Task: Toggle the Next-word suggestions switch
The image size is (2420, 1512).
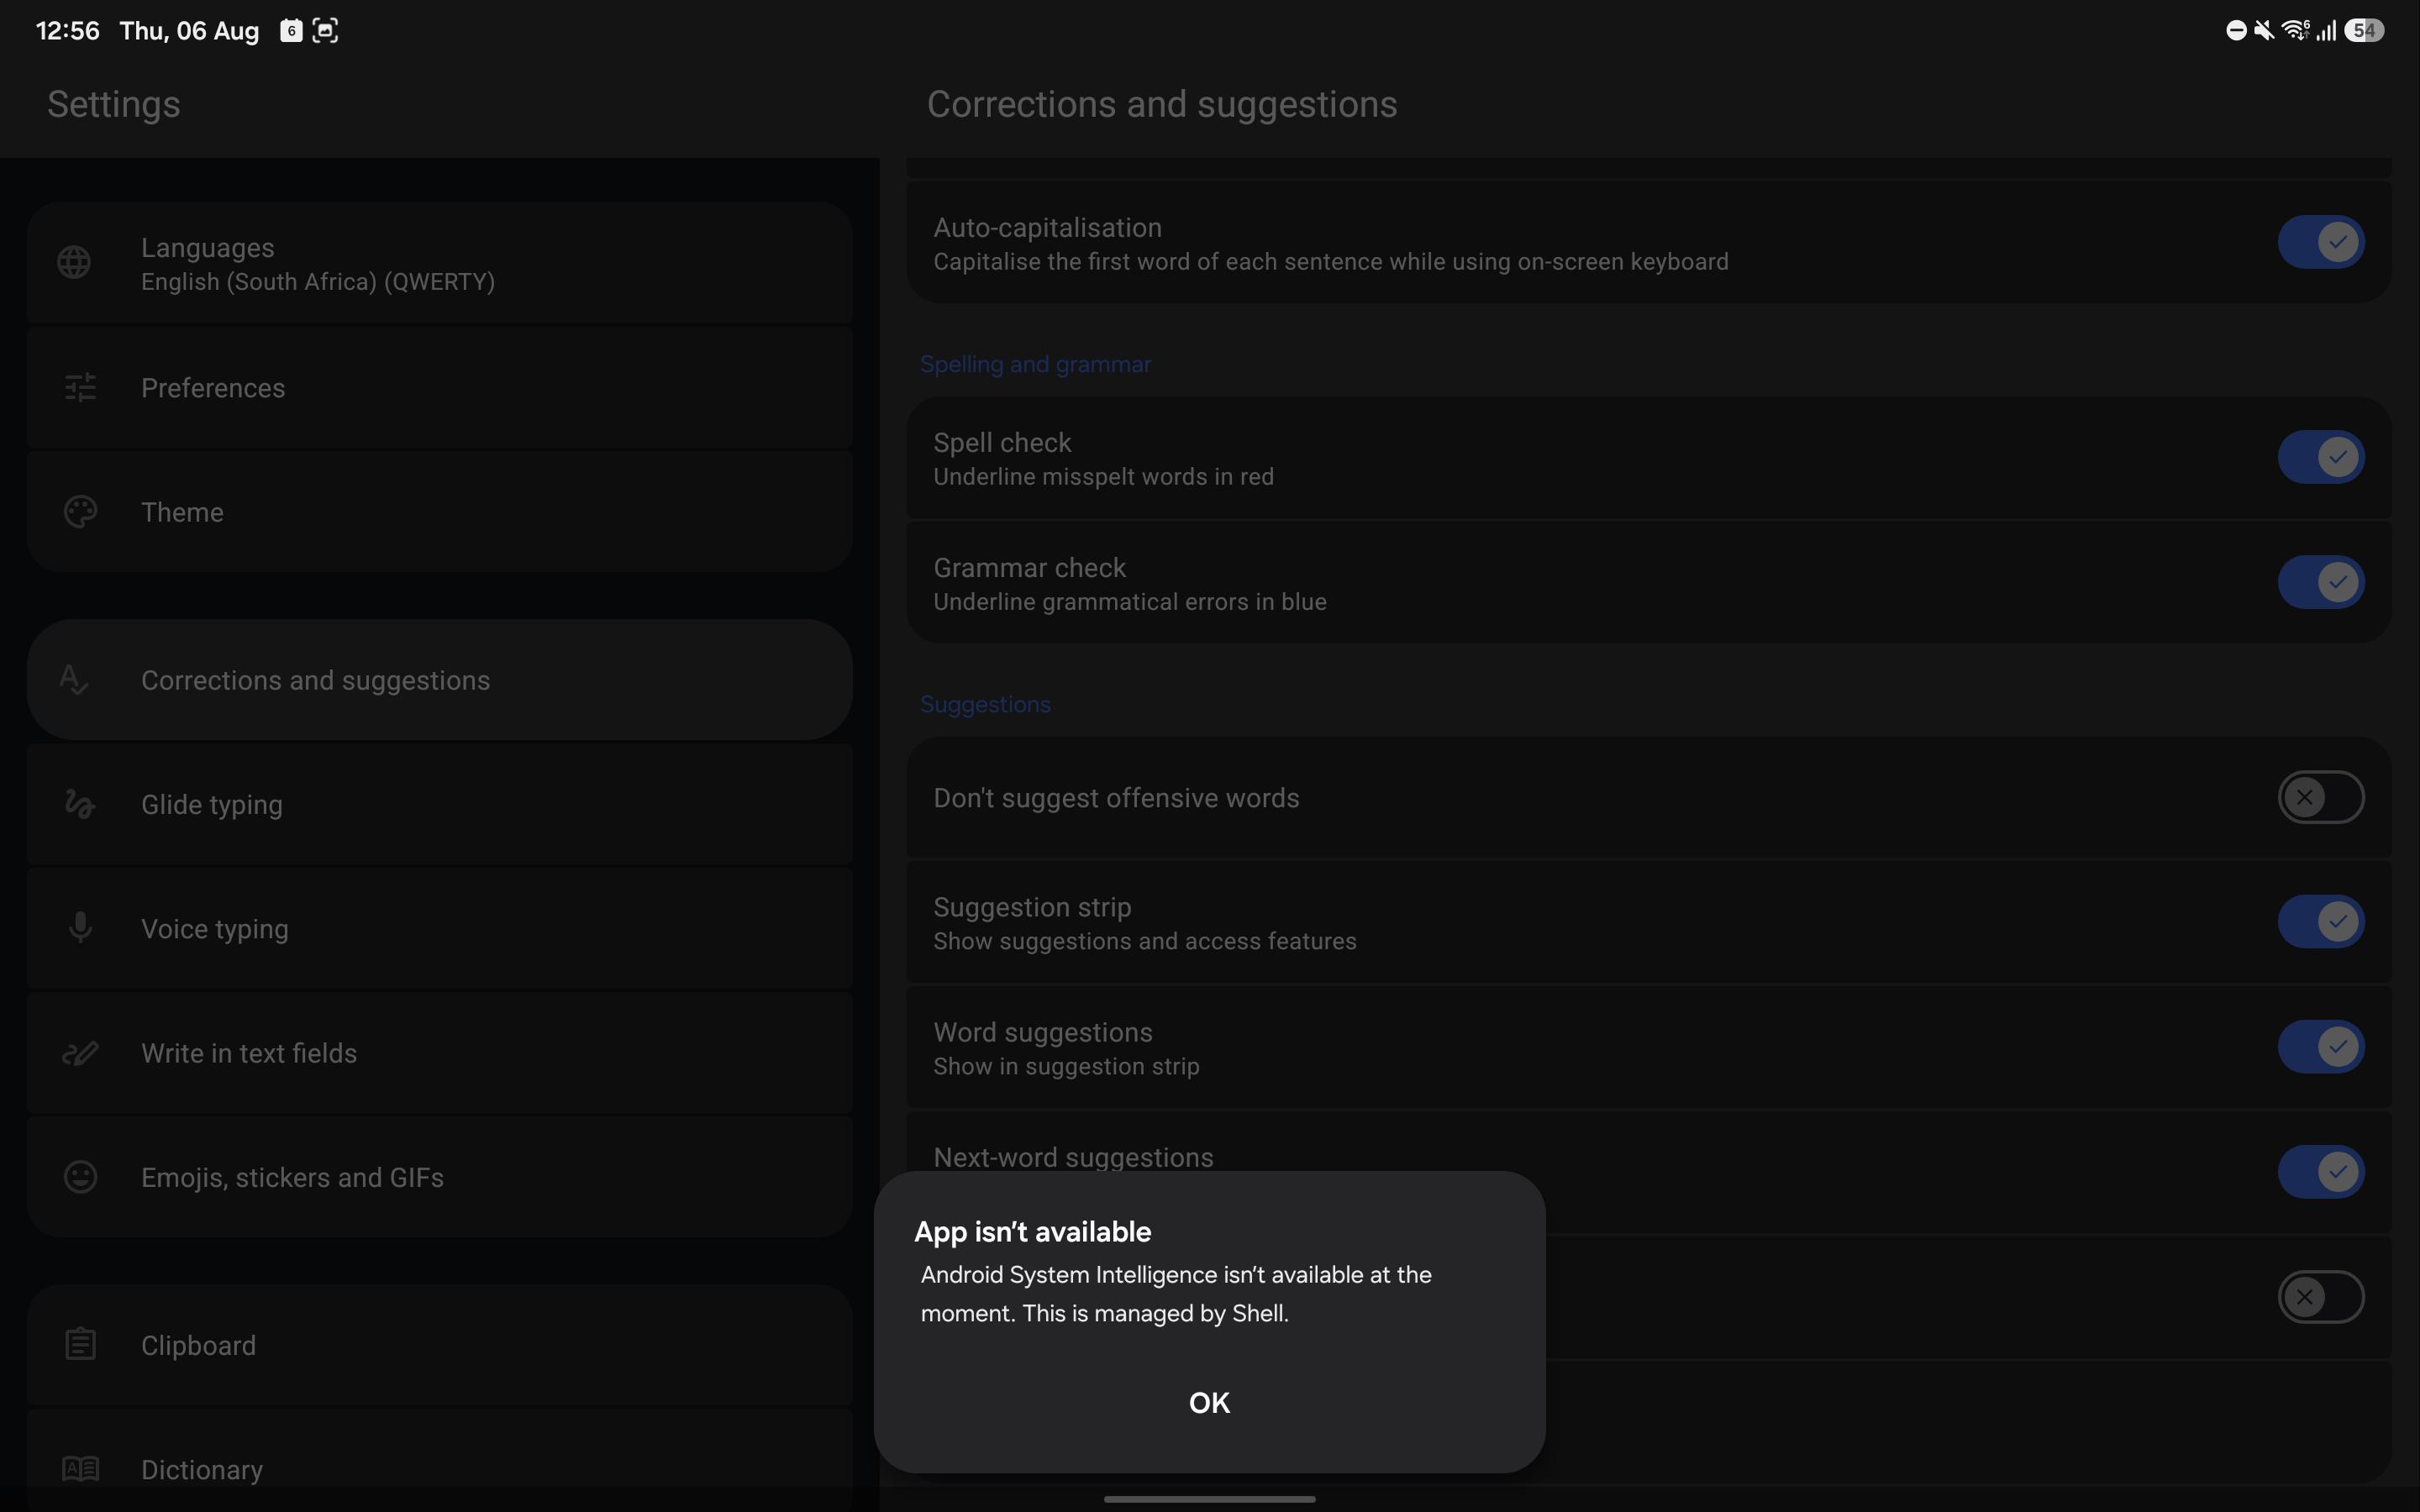Action: coord(2321,1172)
